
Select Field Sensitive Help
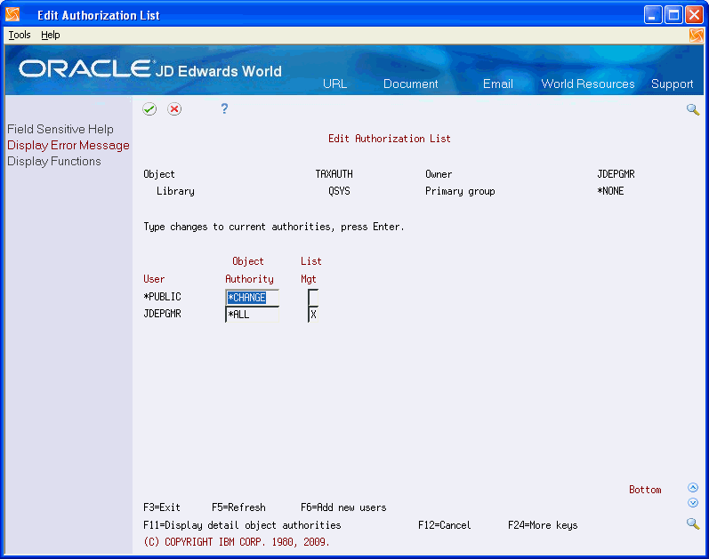[60, 129]
